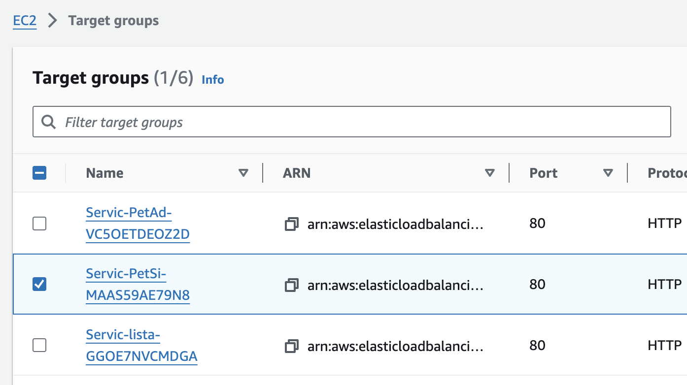Focus the Filter target groups field
The width and height of the screenshot is (687, 385).
[x=352, y=122]
